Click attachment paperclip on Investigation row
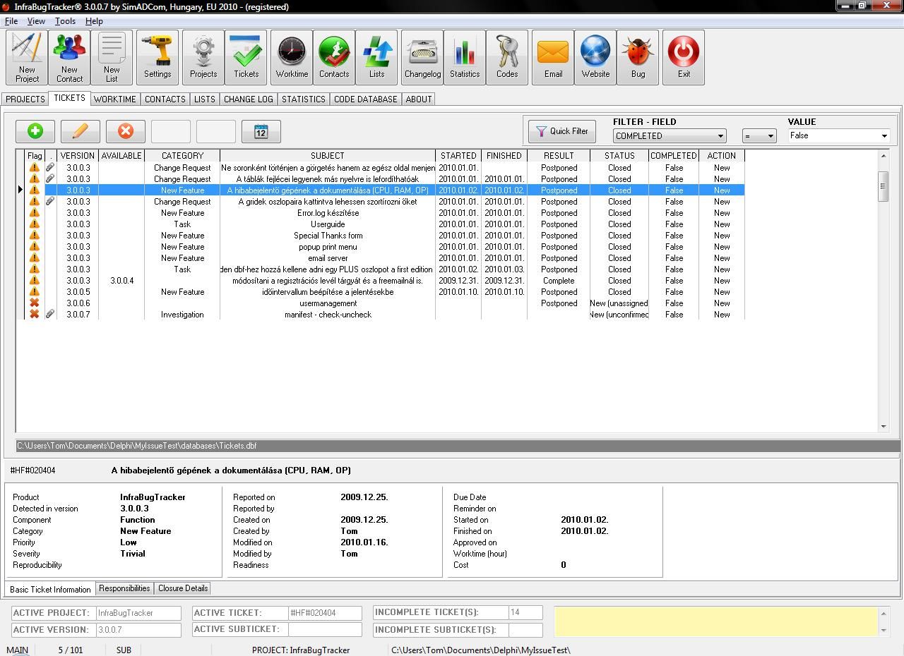Viewport: 904px width, 656px height. [50, 315]
